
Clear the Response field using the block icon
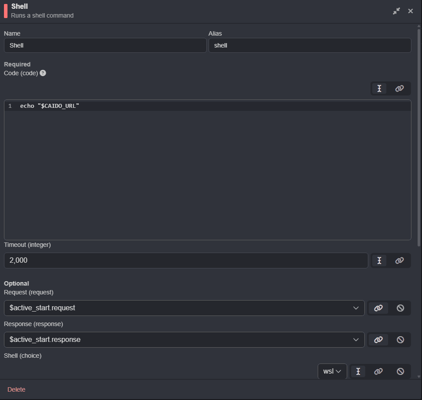(x=400, y=339)
